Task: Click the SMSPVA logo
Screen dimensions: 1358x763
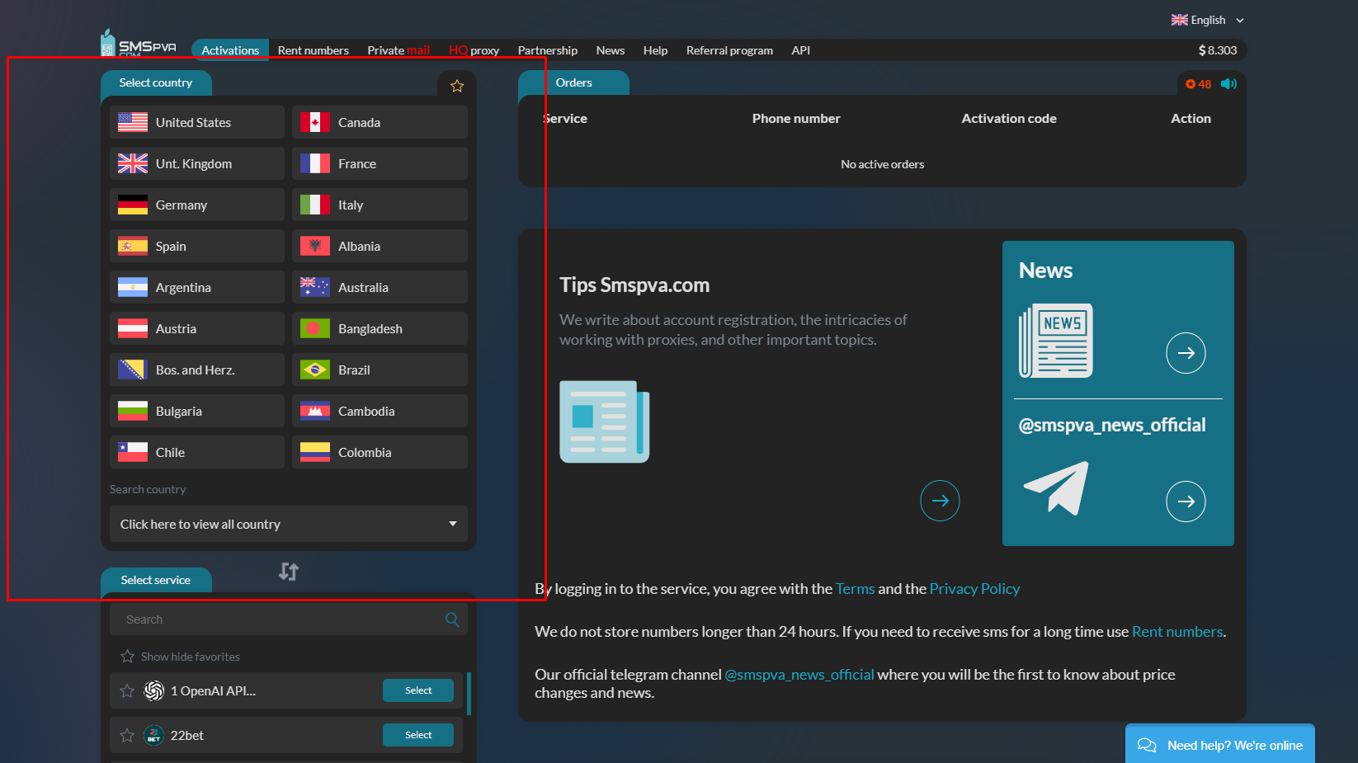Action: click(139, 44)
